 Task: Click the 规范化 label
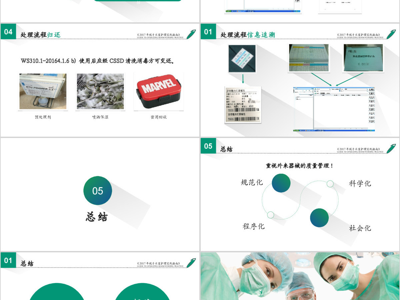point(252,182)
